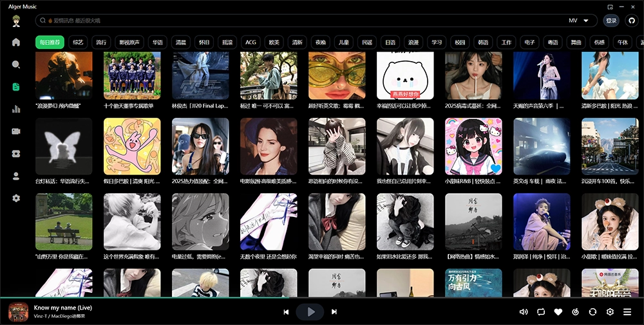This screenshot has height=325, width=644.
Task: Select the 欧美 category tab
Action: point(274,42)
